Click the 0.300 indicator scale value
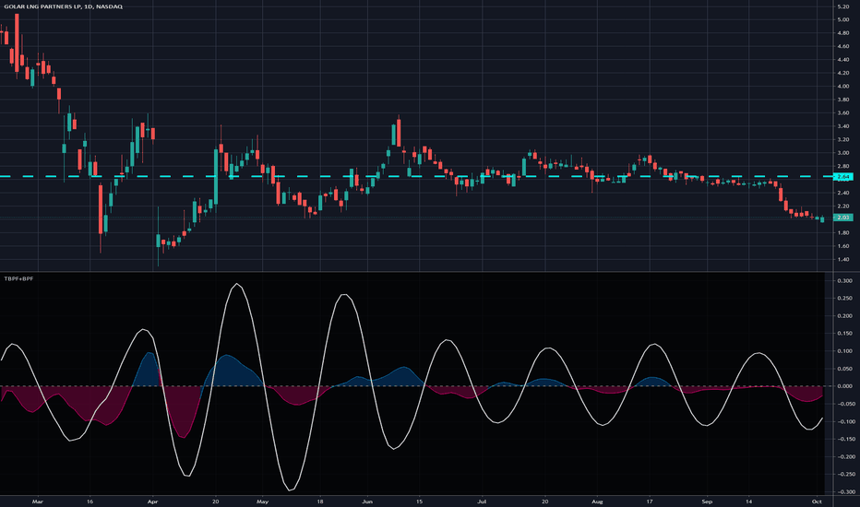Screen dimensions: 860x507 click(x=844, y=280)
